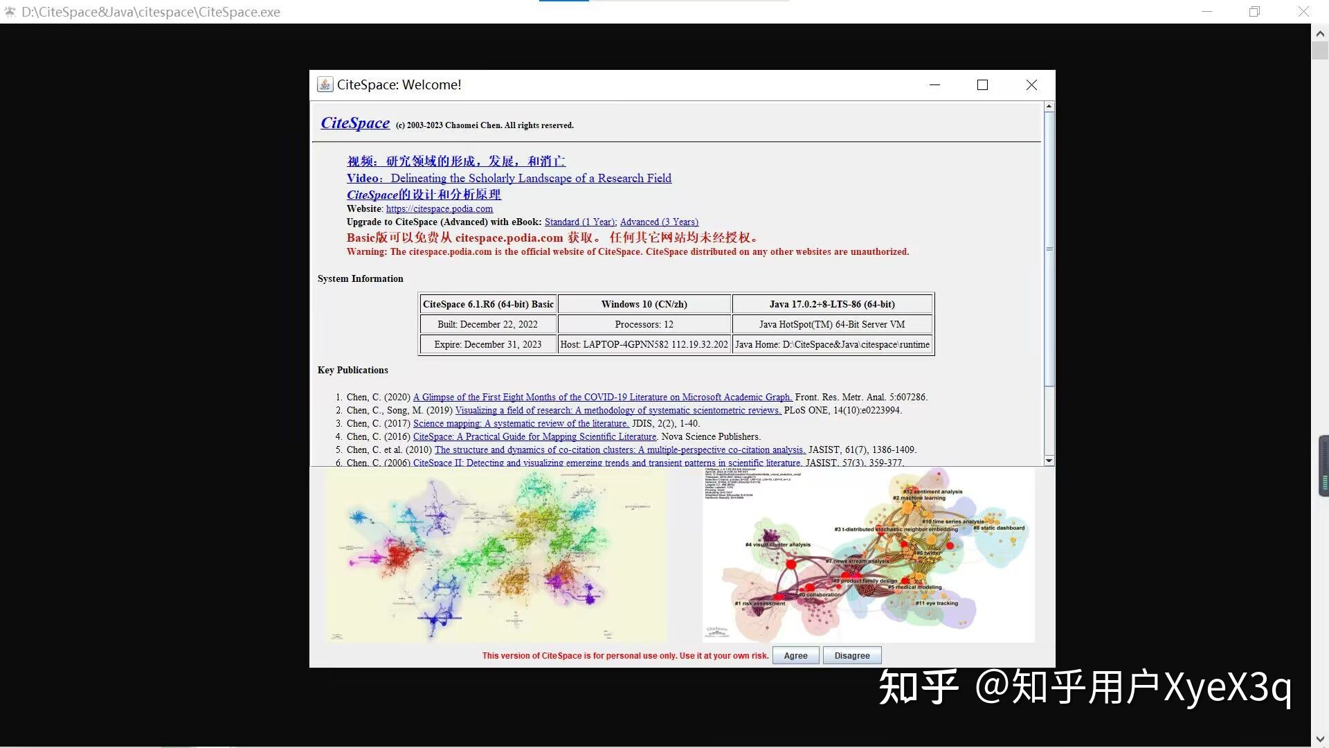Visit https://citespace.podia.com website link
Viewport: 1329px width, 748px height.
coord(440,208)
